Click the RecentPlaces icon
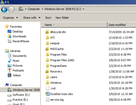The image size is (136, 105). (10, 41)
